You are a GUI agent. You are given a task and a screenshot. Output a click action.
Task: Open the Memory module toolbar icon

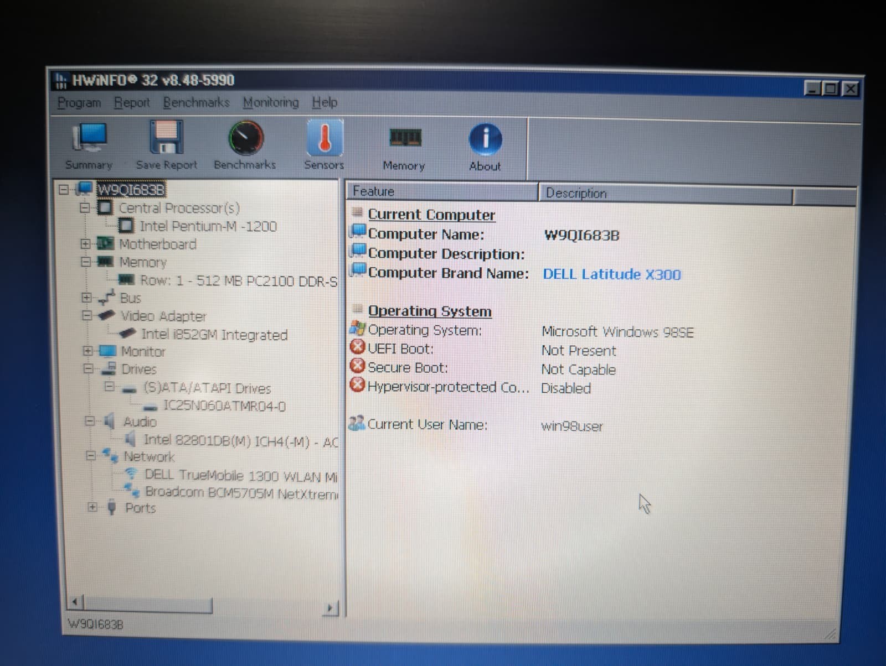click(405, 138)
